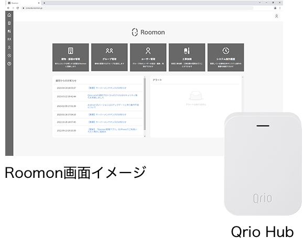Click the browser back arrow

8,8
